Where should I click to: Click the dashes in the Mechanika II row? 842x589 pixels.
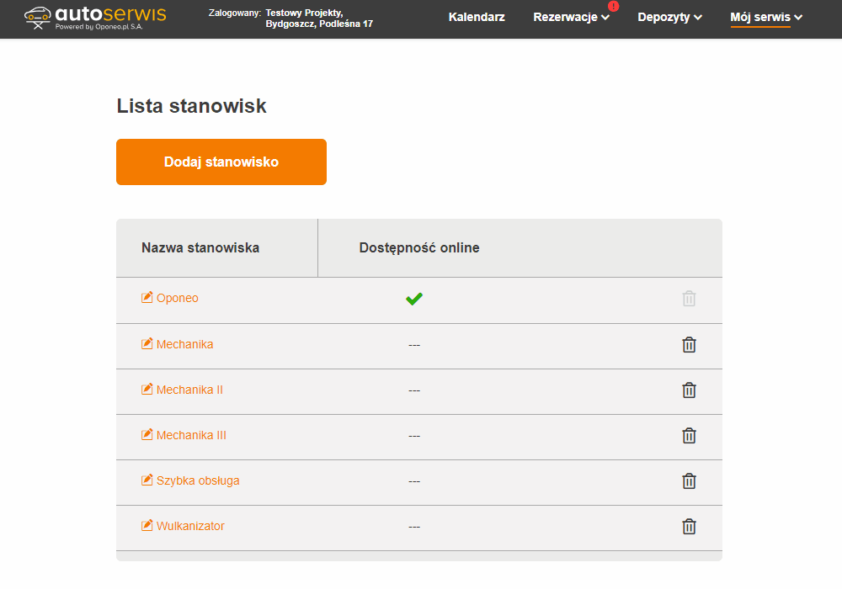point(414,391)
